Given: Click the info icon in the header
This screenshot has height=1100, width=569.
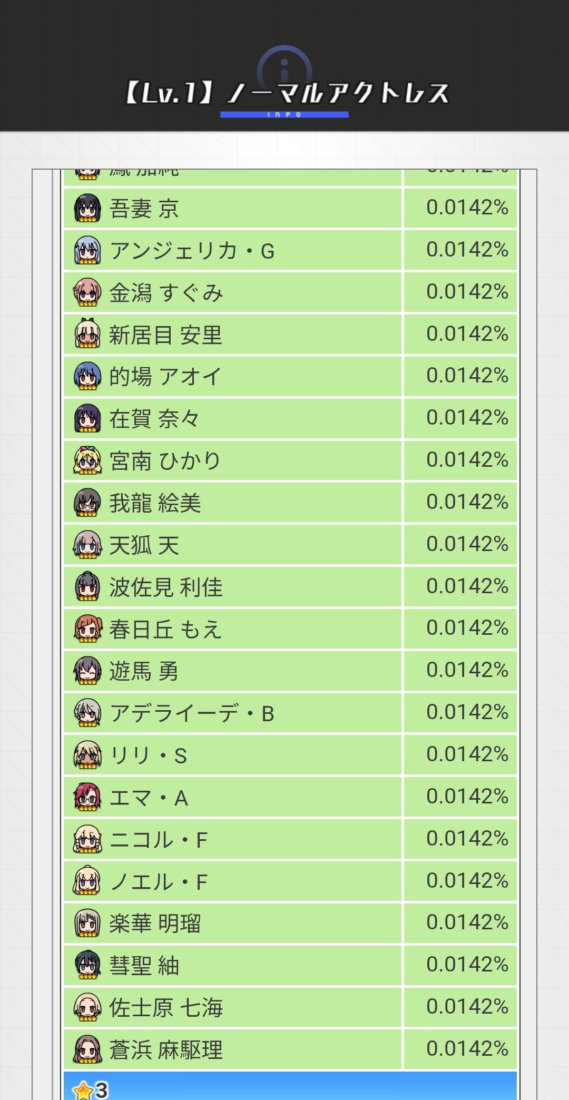Looking at the screenshot, I should (x=284, y=66).
